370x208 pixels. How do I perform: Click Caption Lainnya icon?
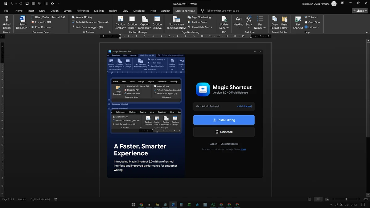(157, 19)
